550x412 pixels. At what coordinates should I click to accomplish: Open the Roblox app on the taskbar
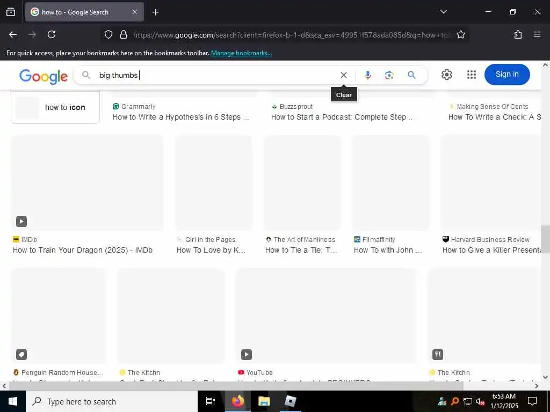(x=291, y=401)
